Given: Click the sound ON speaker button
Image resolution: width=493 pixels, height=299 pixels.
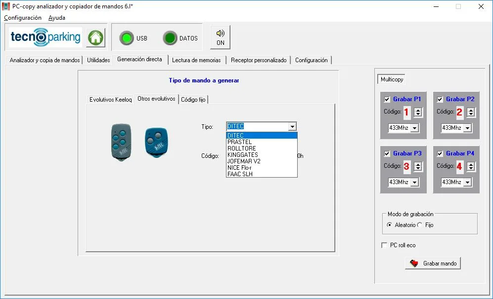Looking at the screenshot, I should [220, 37].
